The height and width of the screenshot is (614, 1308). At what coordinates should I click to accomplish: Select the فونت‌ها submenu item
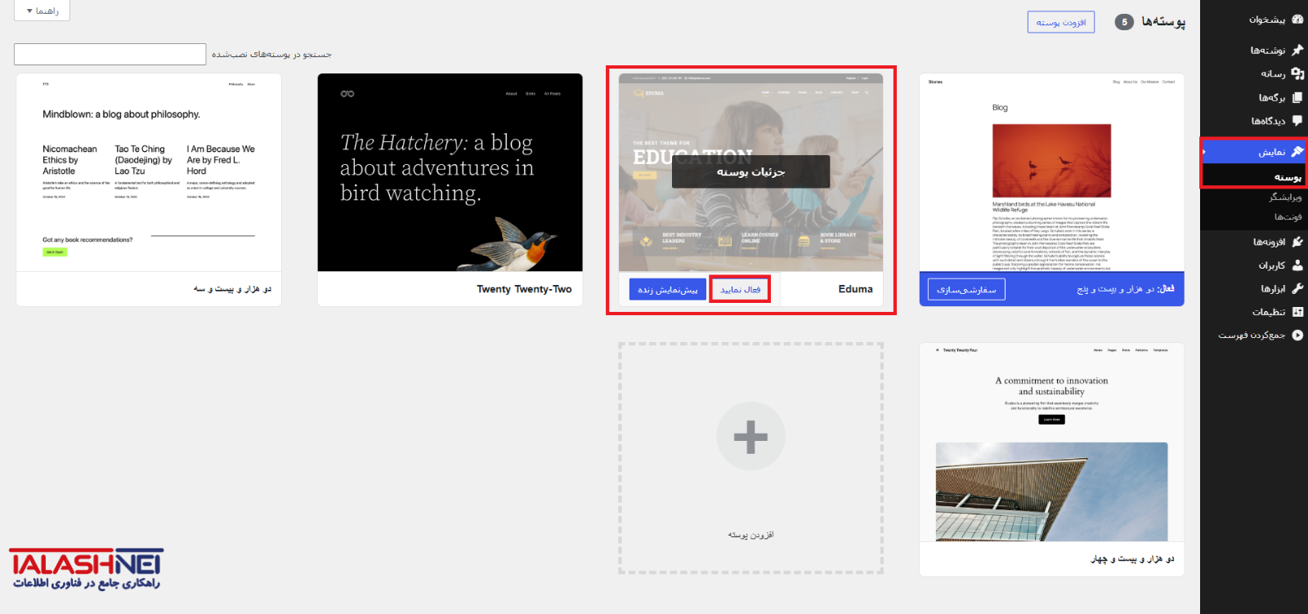[x=1288, y=216]
